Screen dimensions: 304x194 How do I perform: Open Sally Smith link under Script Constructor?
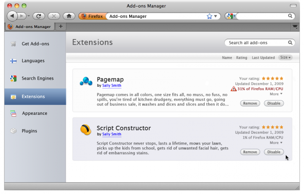click(112, 134)
